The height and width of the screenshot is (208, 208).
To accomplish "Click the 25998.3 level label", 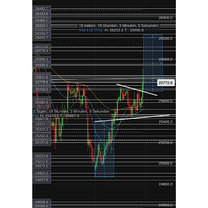I will (x=42, y=59).
